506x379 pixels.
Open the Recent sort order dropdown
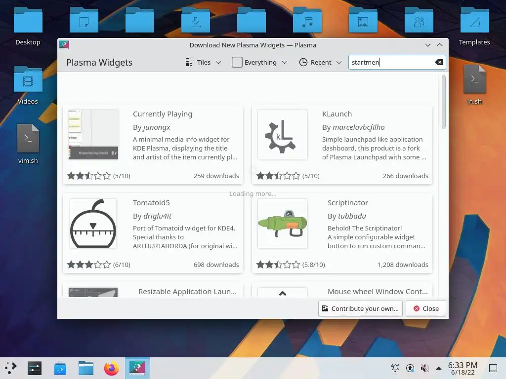[x=320, y=62]
